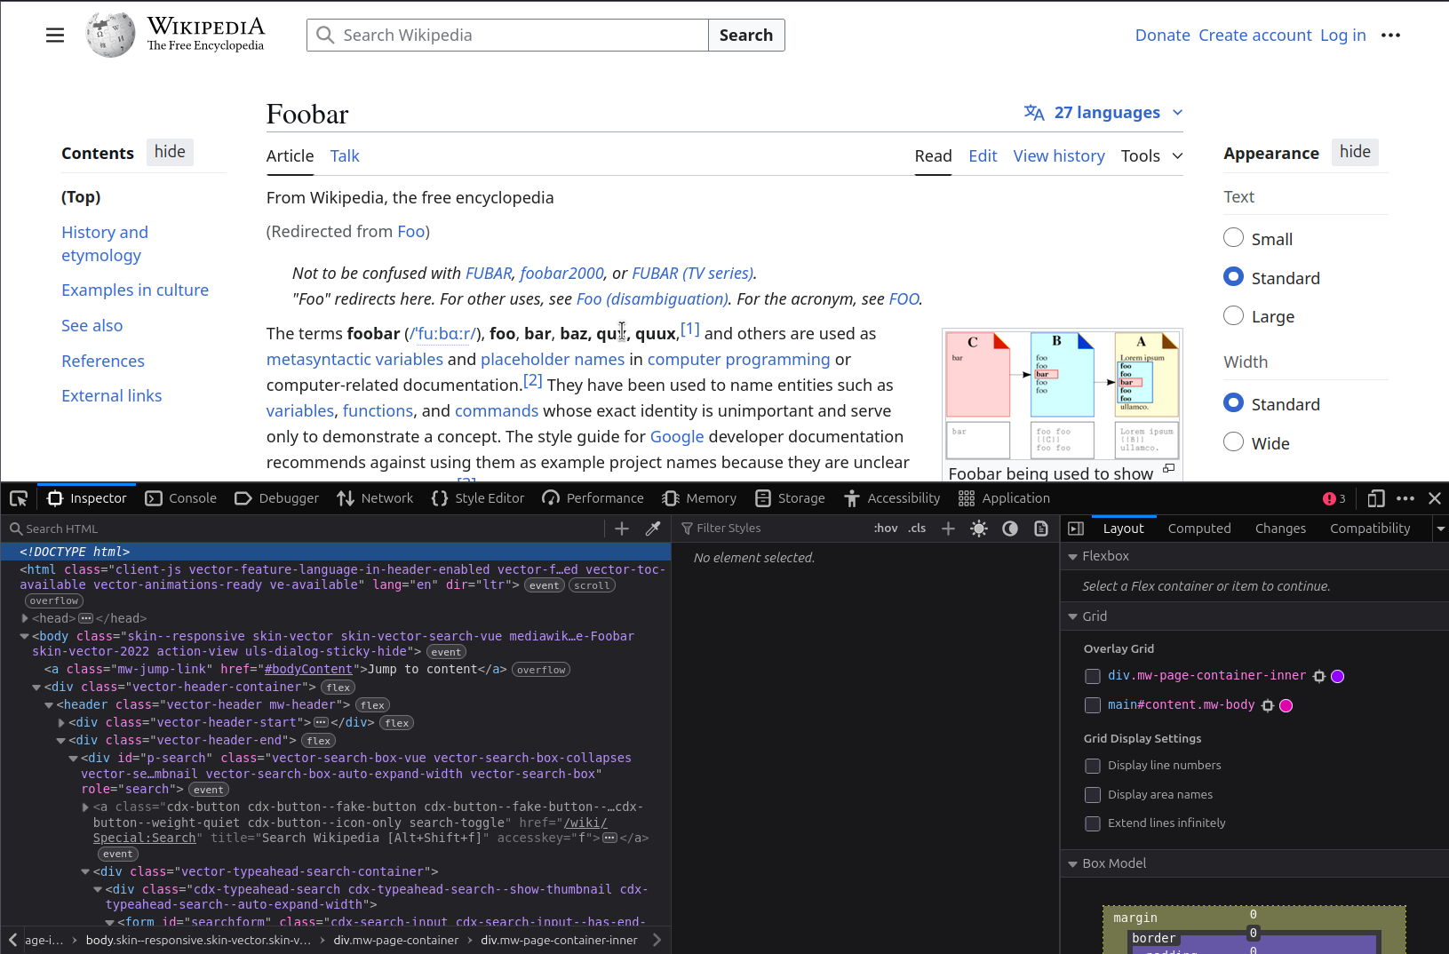Switch to the Debugger tab
The image size is (1449, 954).
point(276,498)
